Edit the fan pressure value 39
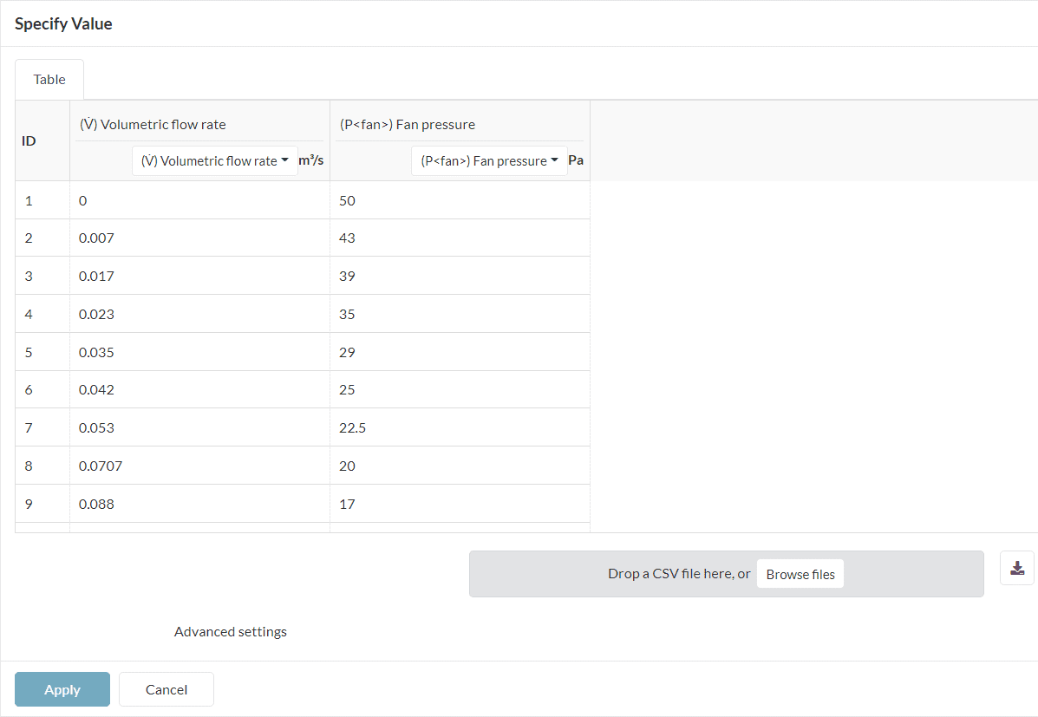The width and height of the screenshot is (1038, 717). [x=460, y=276]
